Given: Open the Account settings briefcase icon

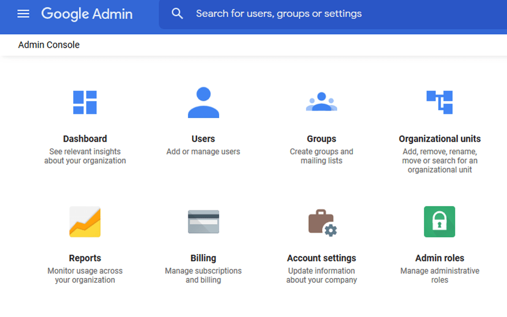Looking at the screenshot, I should (322, 223).
